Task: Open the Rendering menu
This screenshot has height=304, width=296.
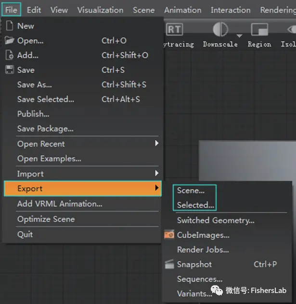Action: pyautogui.click(x=278, y=10)
